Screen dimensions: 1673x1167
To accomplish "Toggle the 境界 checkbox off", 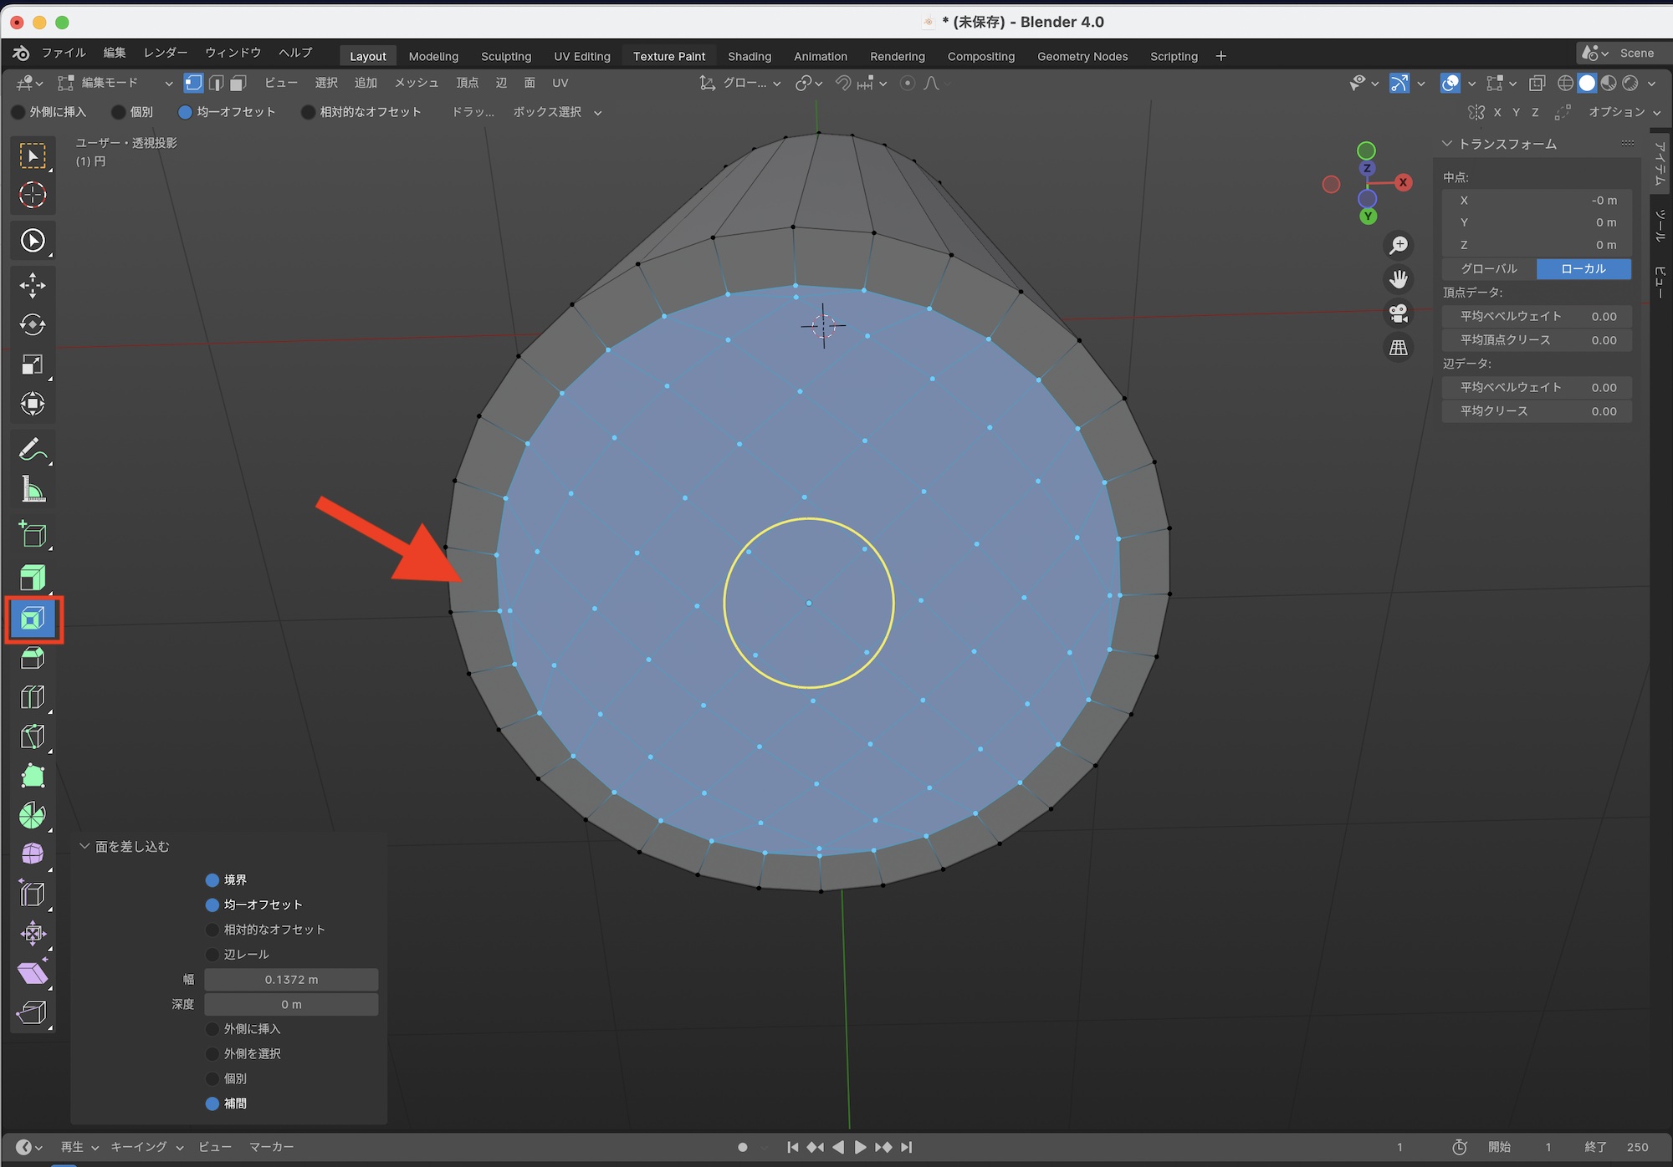I will click(212, 880).
